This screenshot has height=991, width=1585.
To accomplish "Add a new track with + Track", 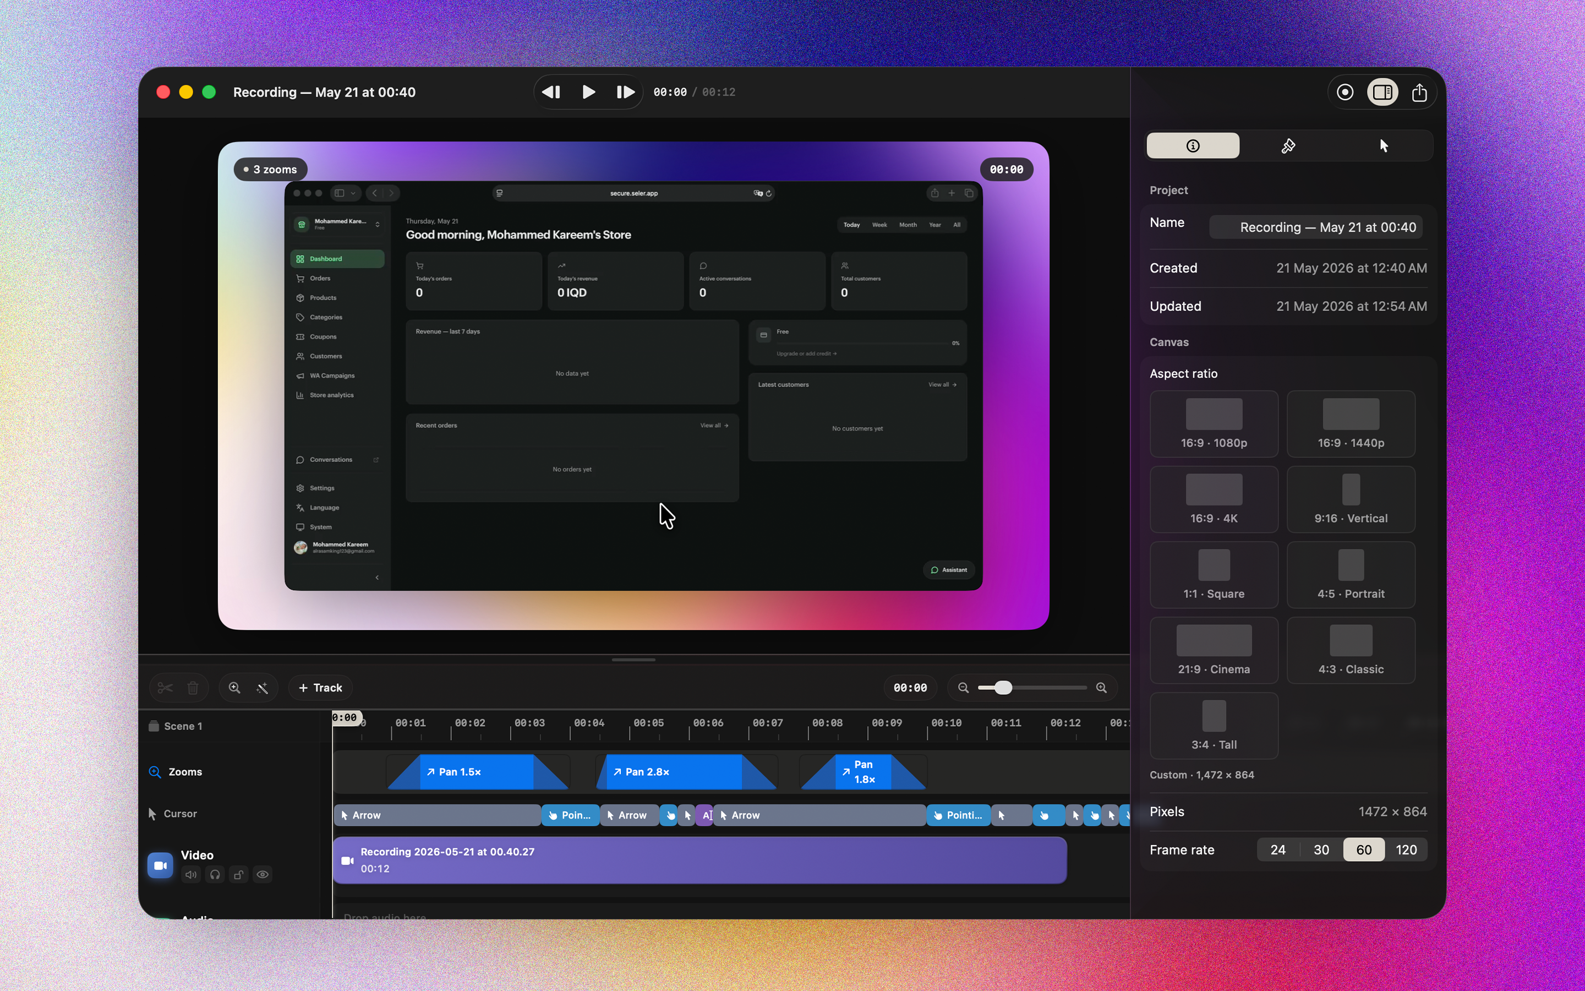I will 320,688.
